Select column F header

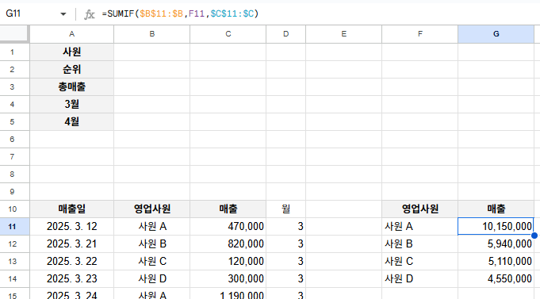pyautogui.click(x=419, y=34)
